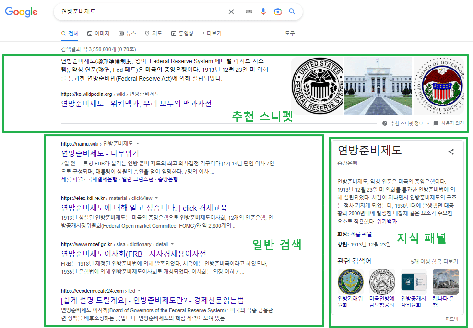This screenshot has width=473, height=328.
Task: Open click 경제교육 result link
Action: (x=144, y=208)
